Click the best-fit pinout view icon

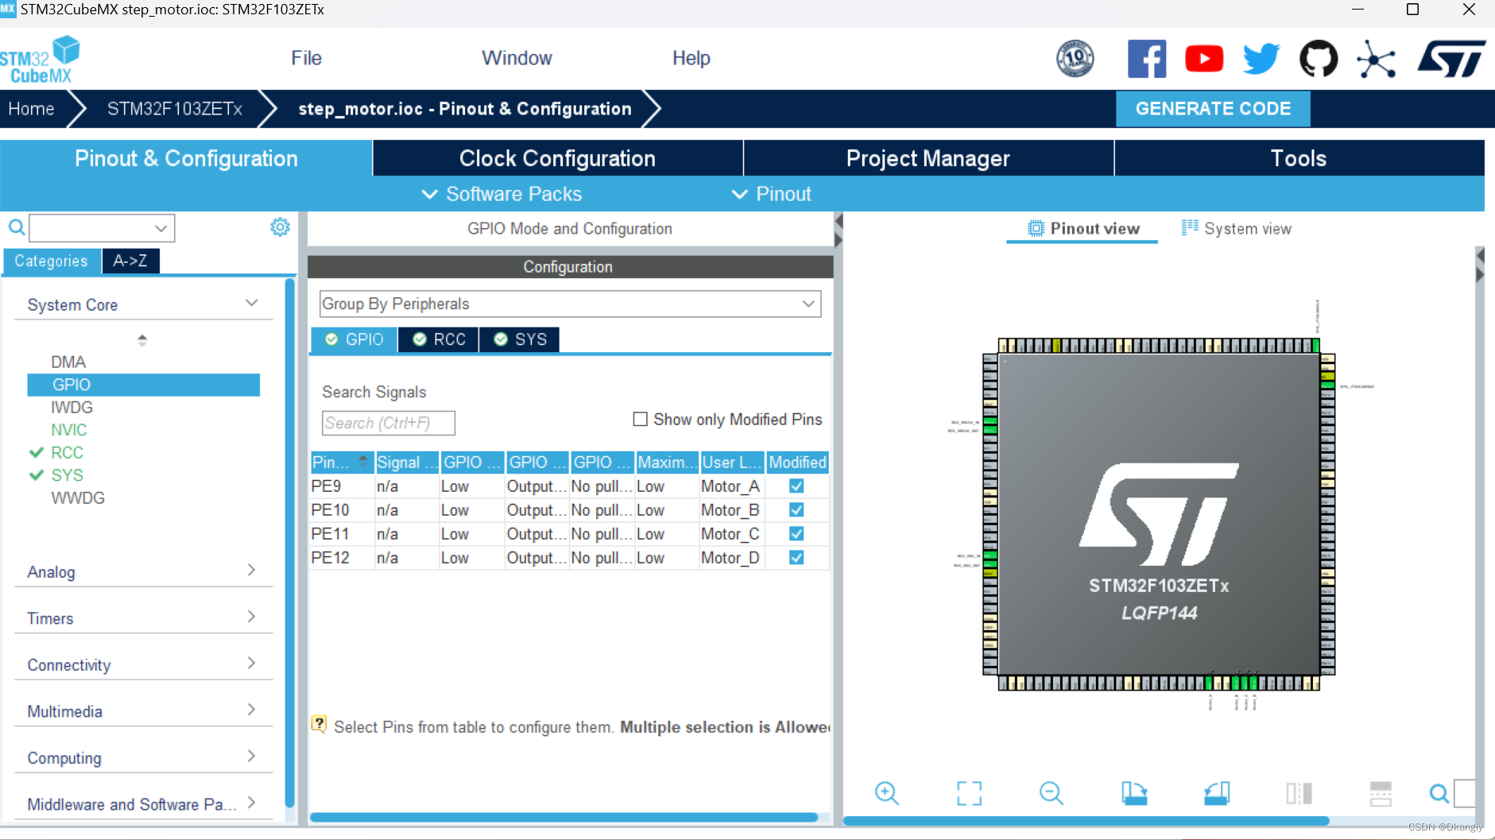(970, 792)
